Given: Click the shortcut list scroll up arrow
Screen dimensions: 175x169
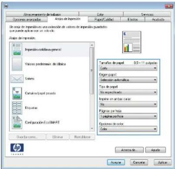Looking at the screenshot, I should coord(92,45).
